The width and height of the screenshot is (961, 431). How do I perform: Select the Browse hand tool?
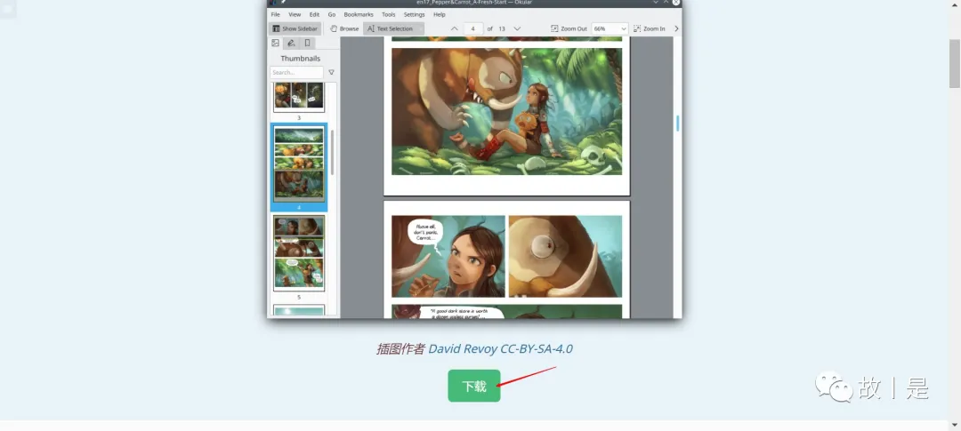[344, 28]
